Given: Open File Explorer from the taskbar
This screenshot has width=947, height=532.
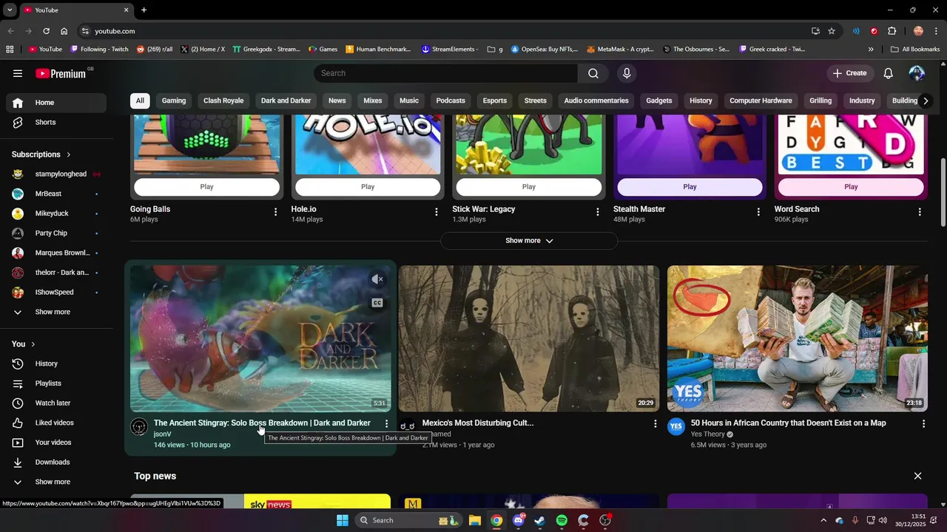Looking at the screenshot, I should click(474, 520).
